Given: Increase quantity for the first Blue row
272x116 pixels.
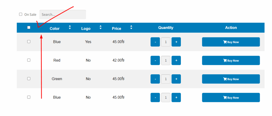Looking at the screenshot, I should pos(176,42).
